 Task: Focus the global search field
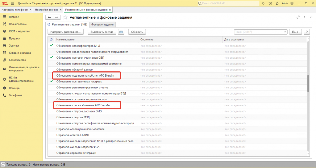(228, 3)
